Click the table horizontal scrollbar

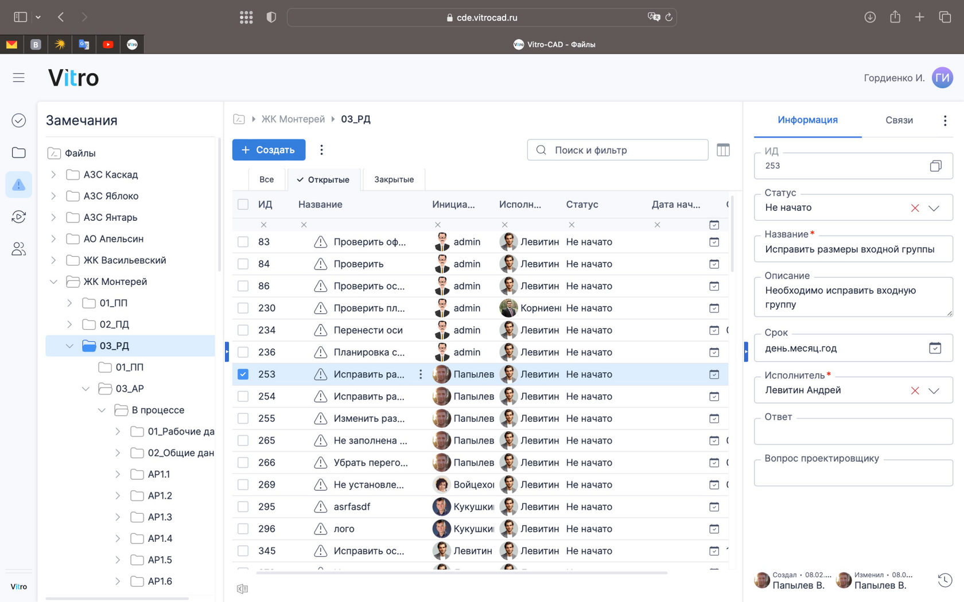point(462,572)
